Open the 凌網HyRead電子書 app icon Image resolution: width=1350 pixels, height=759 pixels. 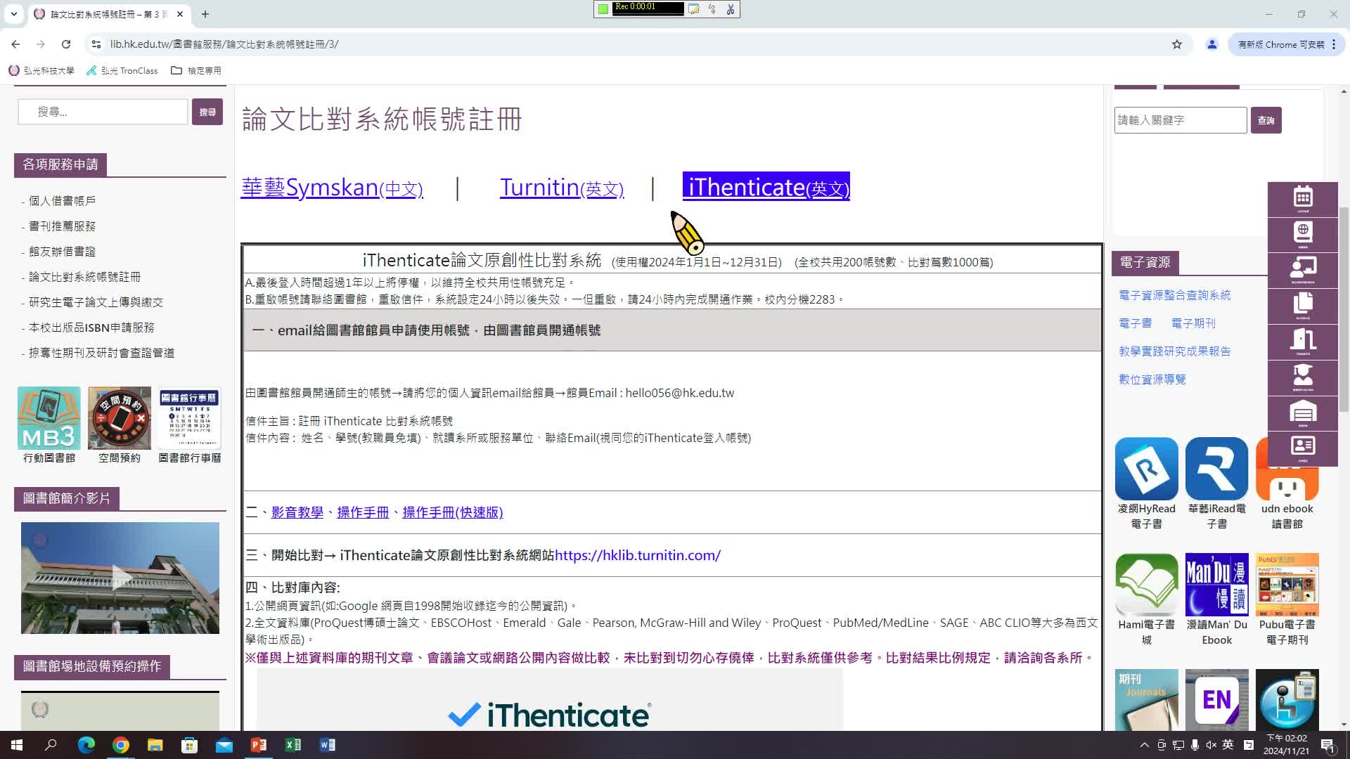pos(1146,469)
